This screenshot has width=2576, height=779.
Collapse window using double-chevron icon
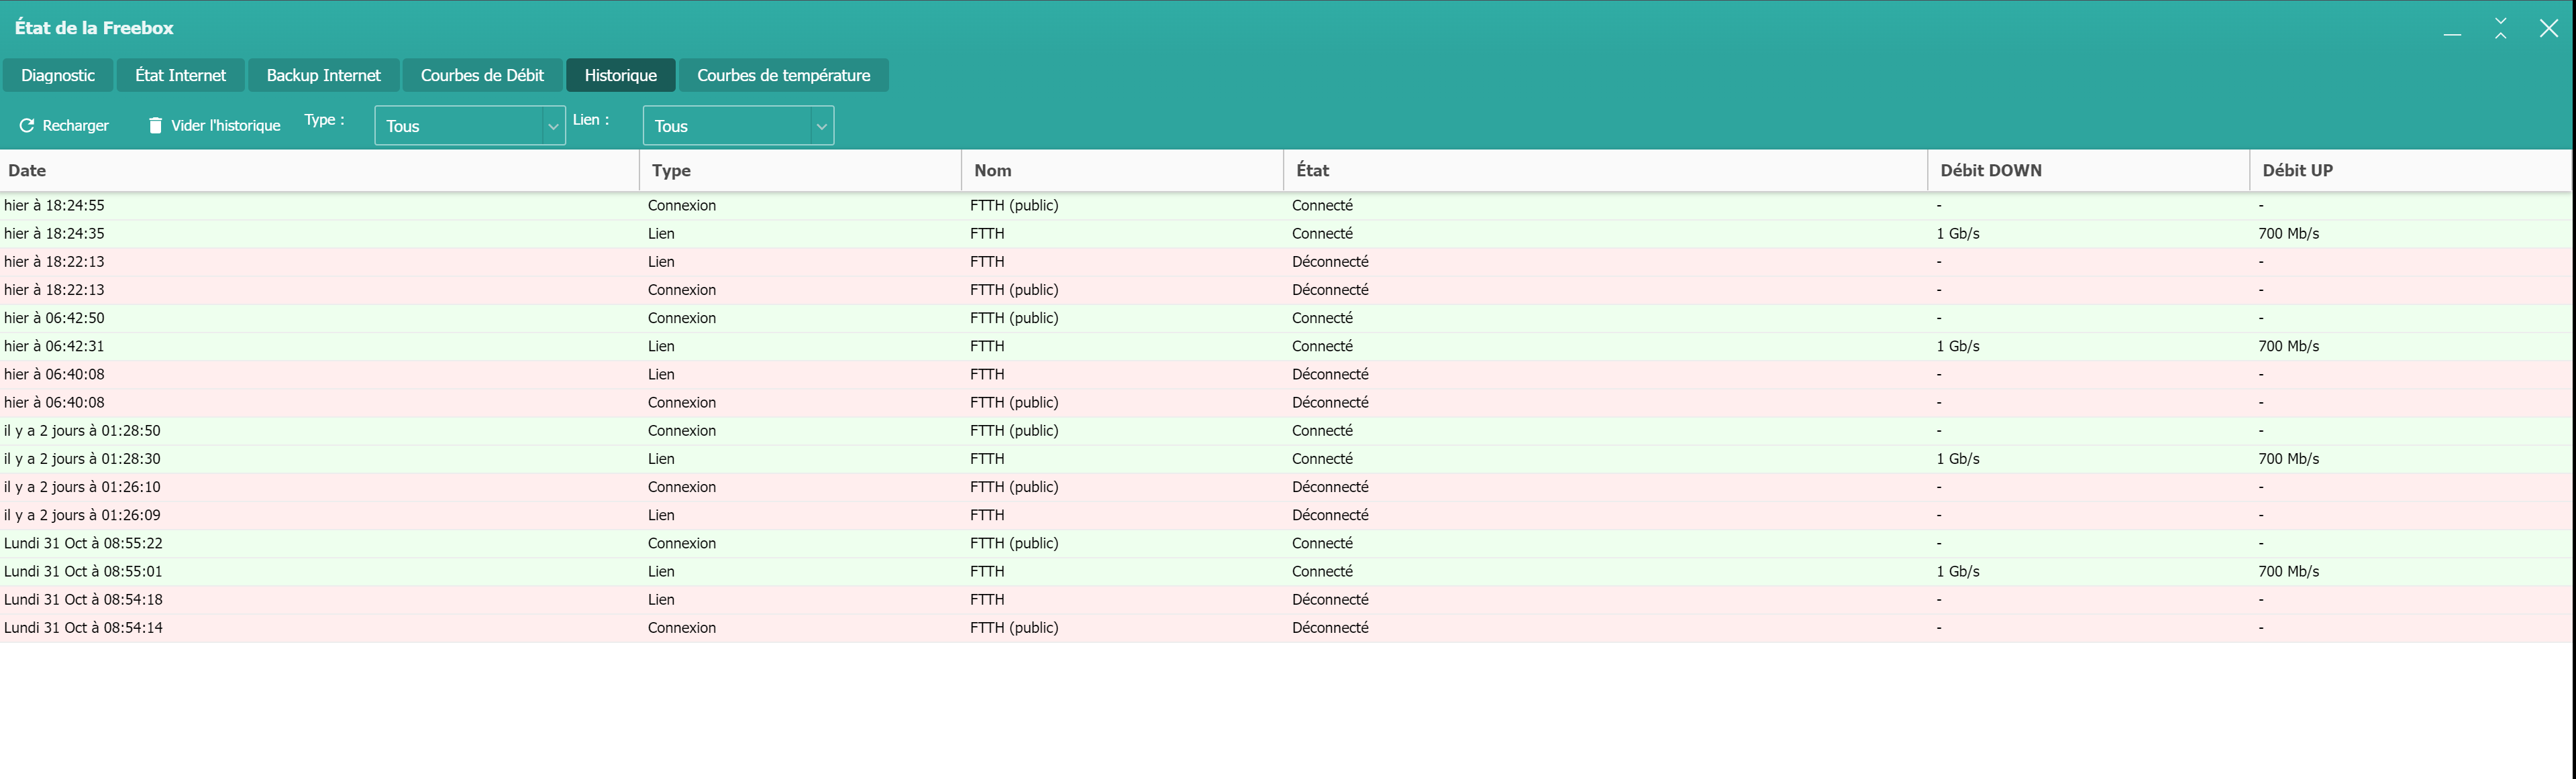(2500, 28)
